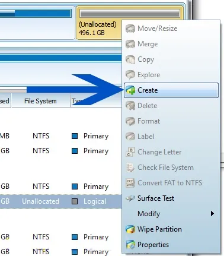Click the Explore icon in context menu
Image resolution: width=224 pixels, height=256 pixels.
coord(130,75)
